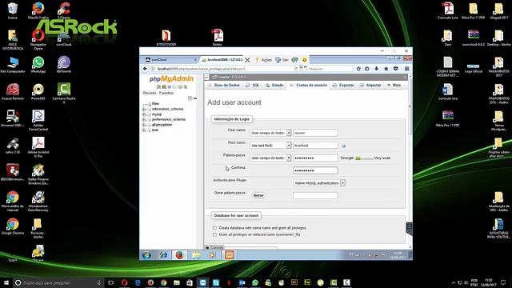Viewport: 512px width, 288px height.
Task: Open the ownCloud desktop shortcut
Action: [x=64, y=38]
